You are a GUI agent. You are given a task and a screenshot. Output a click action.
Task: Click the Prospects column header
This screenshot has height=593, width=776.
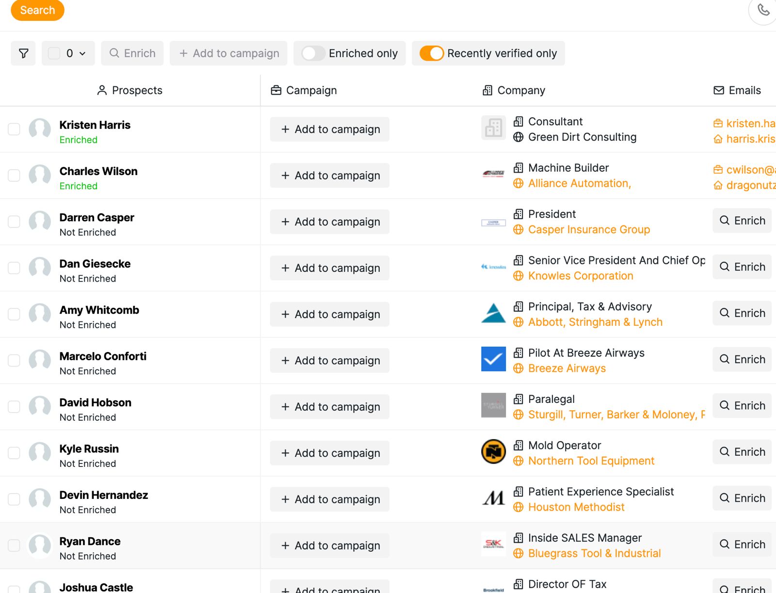(x=130, y=90)
